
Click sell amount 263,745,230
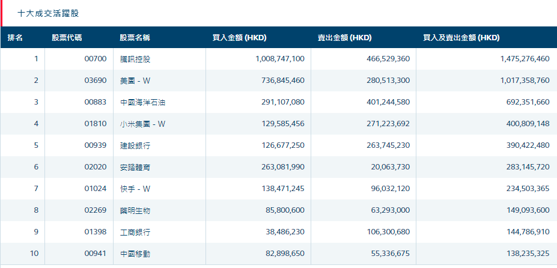pyautogui.click(x=388, y=145)
